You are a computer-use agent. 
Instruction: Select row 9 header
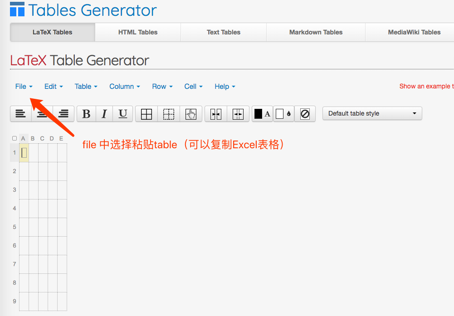coord(15,301)
